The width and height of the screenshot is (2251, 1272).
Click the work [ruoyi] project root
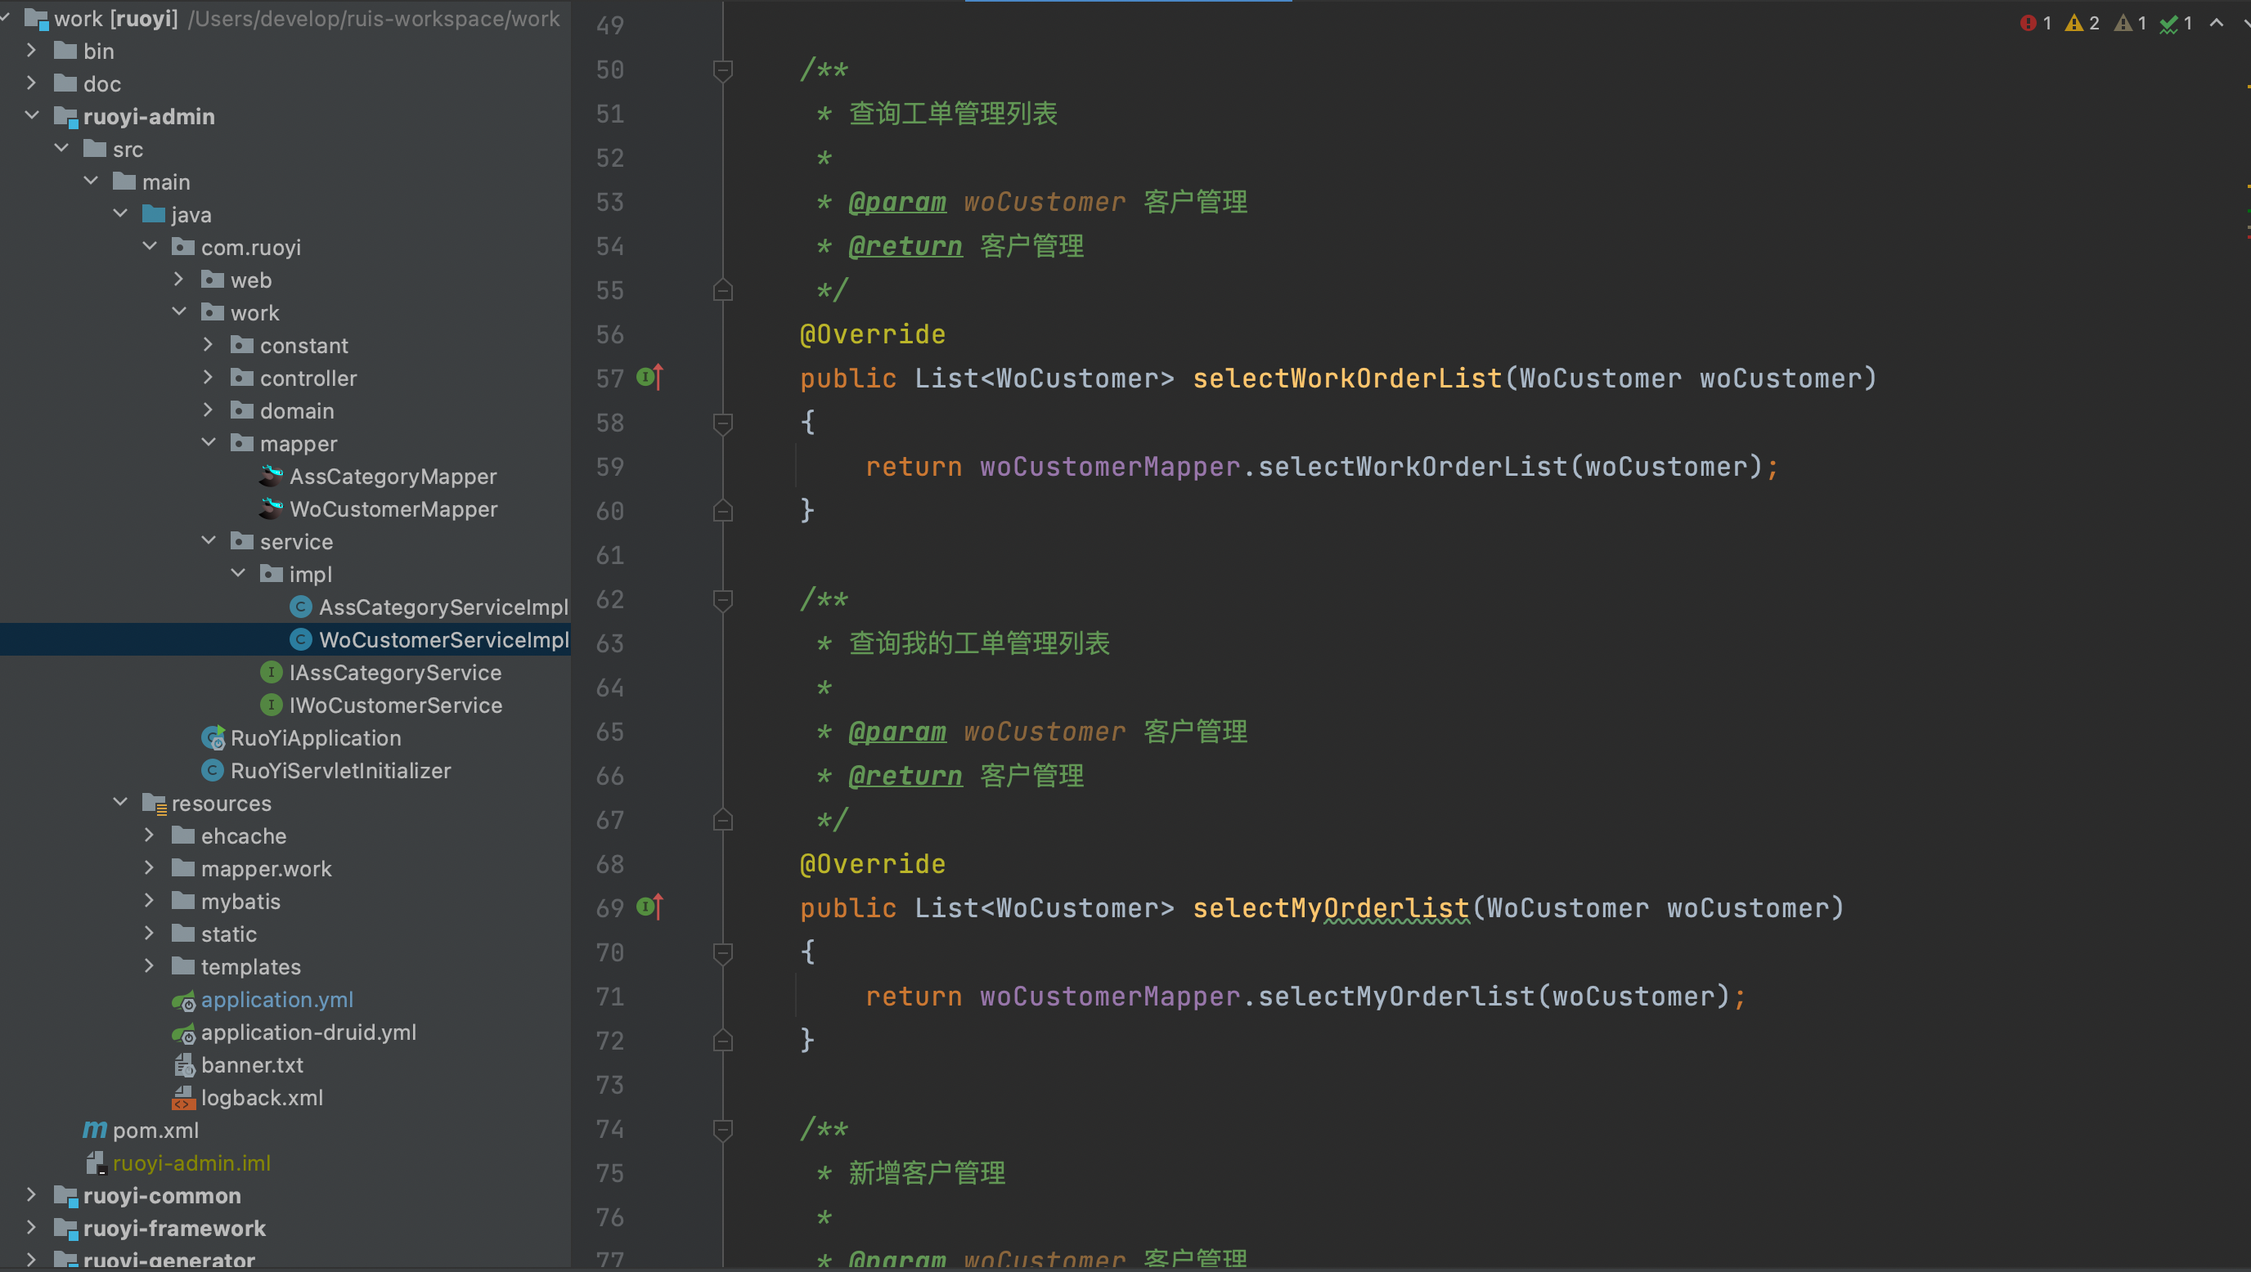[116, 18]
